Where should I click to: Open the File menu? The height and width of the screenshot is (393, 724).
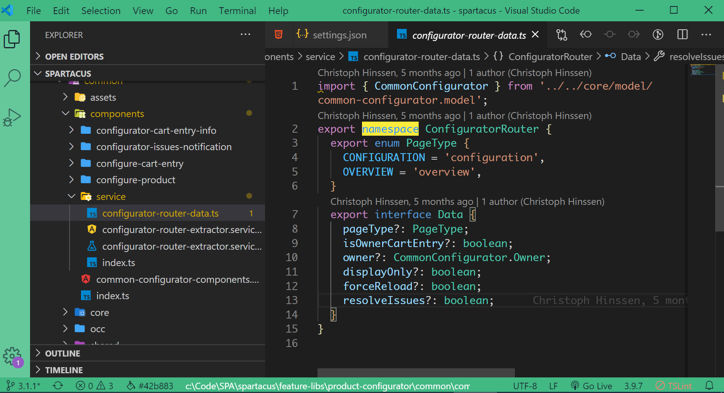[x=33, y=11]
